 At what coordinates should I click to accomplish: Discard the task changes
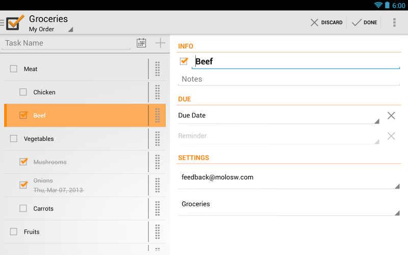326,22
